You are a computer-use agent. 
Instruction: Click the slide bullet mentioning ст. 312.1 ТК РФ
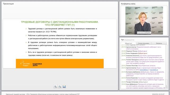[62, 30]
